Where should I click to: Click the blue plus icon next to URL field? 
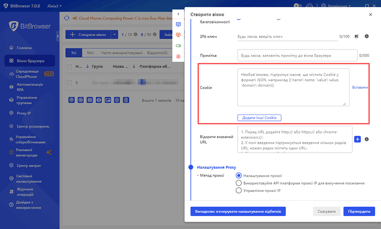coord(358,139)
